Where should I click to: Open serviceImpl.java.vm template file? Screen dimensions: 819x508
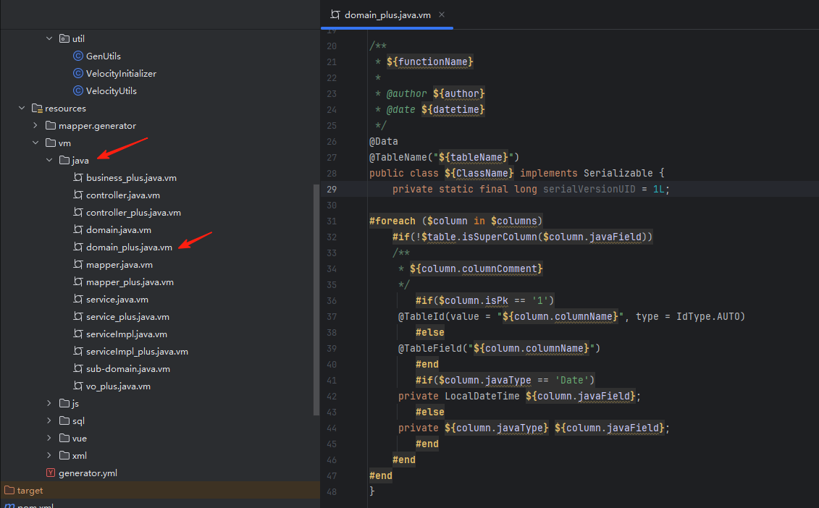(x=127, y=334)
